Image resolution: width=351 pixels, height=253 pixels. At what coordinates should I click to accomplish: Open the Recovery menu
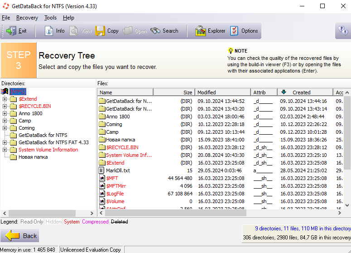(27, 18)
